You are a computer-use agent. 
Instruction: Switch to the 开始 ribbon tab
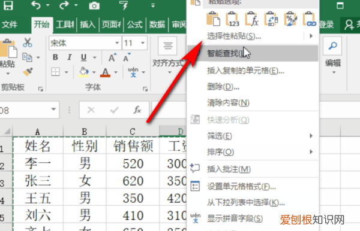pos(42,25)
